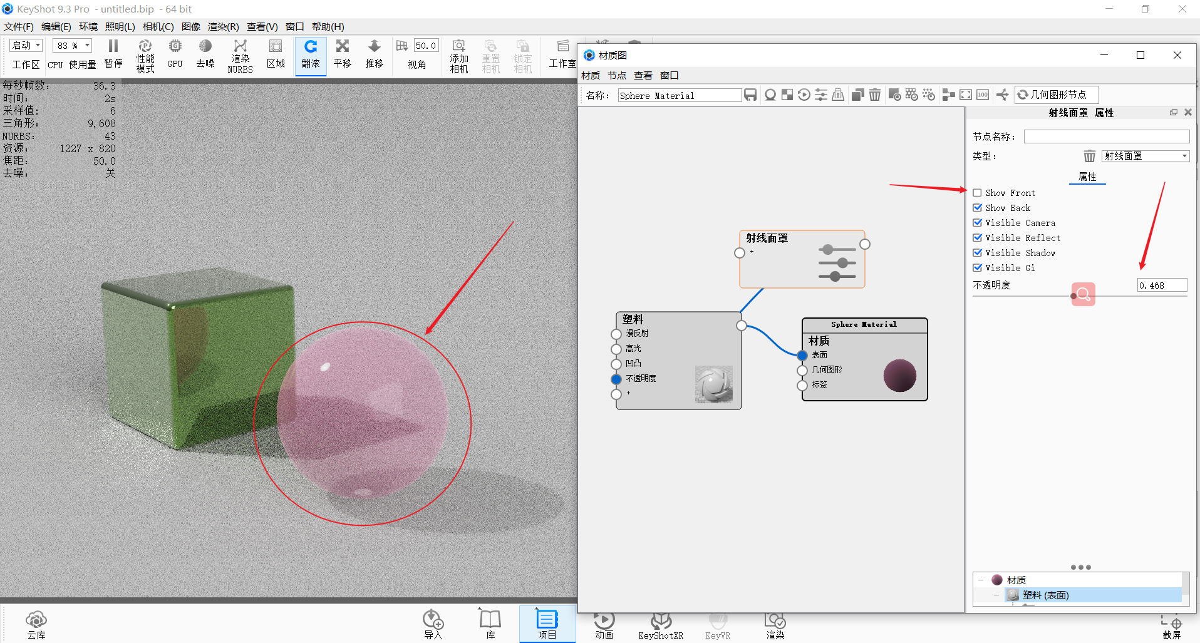
Task: Click the material node icon in Material Graph toolbar
Action: tap(770, 95)
